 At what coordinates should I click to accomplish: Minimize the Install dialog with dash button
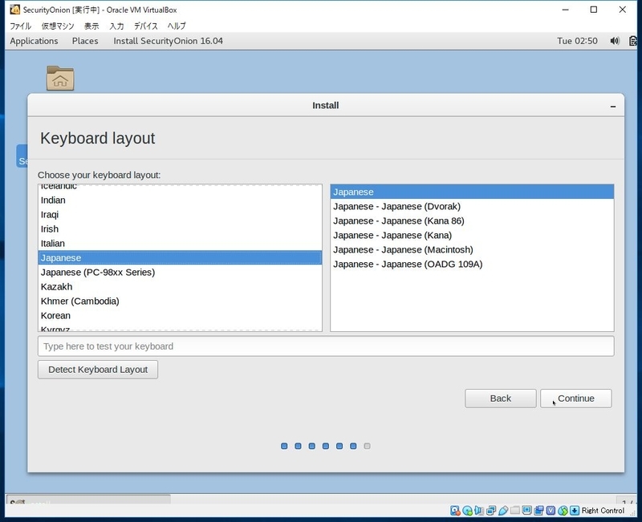tap(613, 107)
